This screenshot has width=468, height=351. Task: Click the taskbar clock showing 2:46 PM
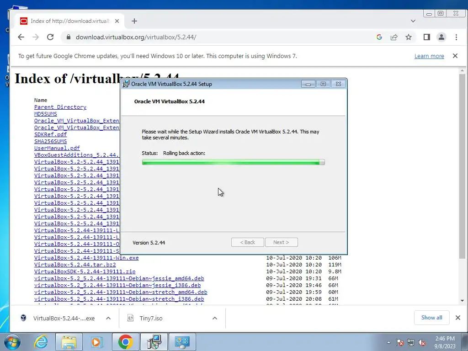[x=445, y=342]
